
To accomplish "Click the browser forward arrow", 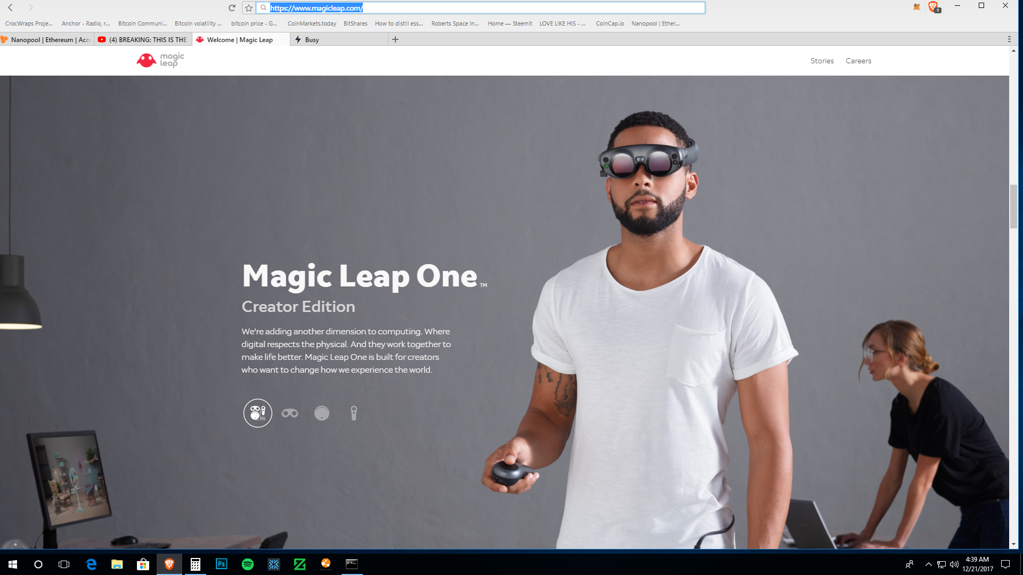I will pos(30,7).
